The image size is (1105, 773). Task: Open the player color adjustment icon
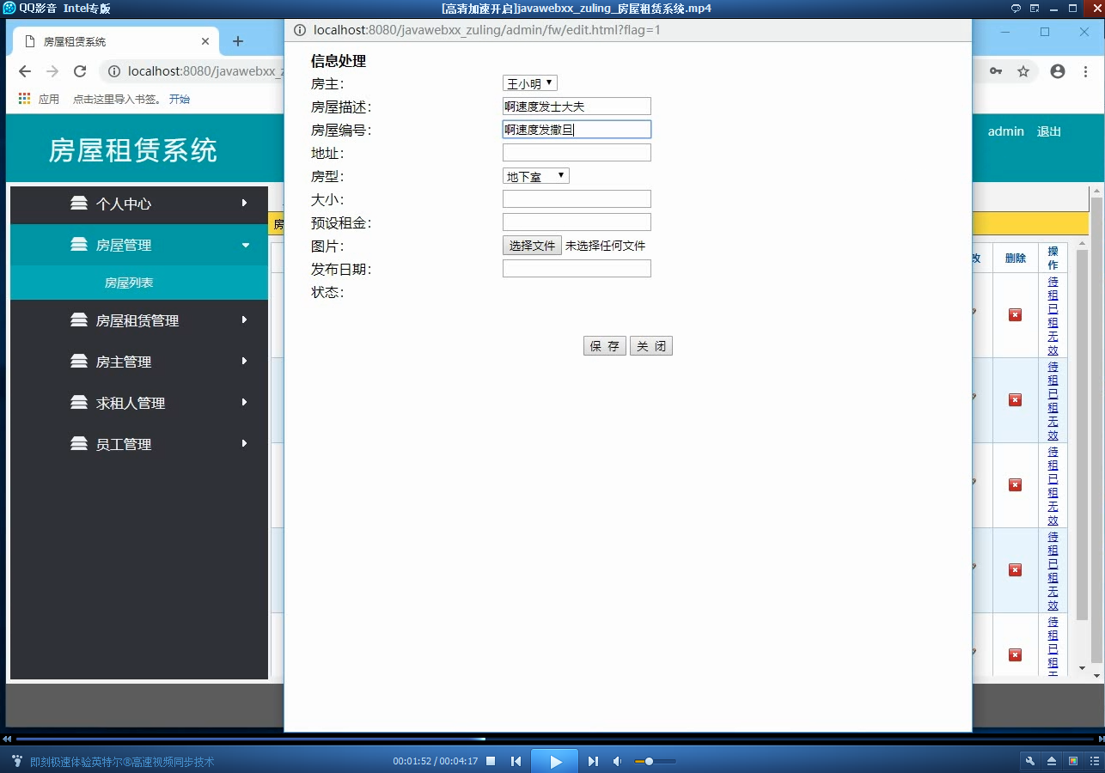(1072, 761)
